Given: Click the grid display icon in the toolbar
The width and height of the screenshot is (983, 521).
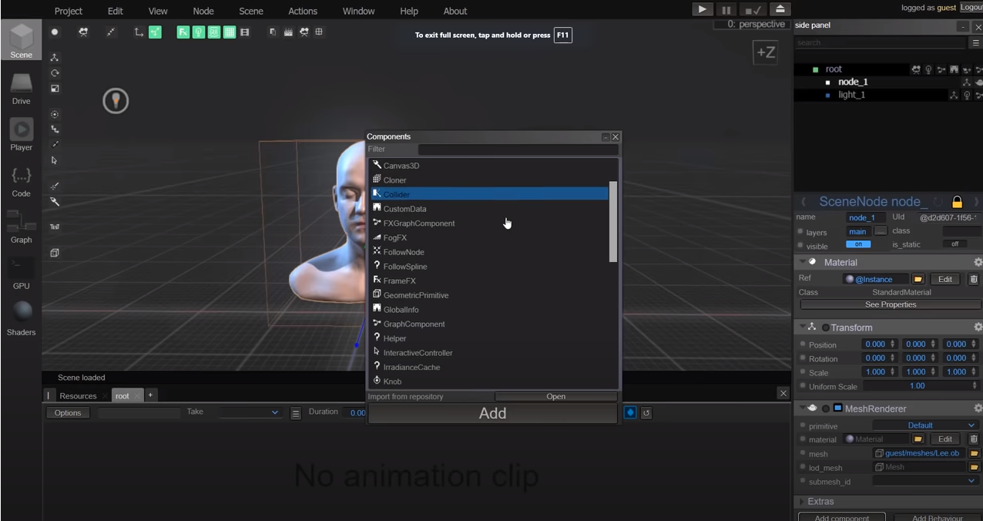Looking at the screenshot, I should click(x=229, y=32).
